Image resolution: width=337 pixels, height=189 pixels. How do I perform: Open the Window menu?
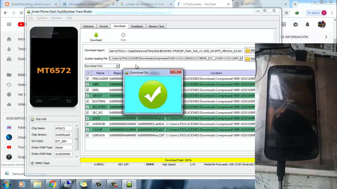pyautogui.click(x=57, y=18)
